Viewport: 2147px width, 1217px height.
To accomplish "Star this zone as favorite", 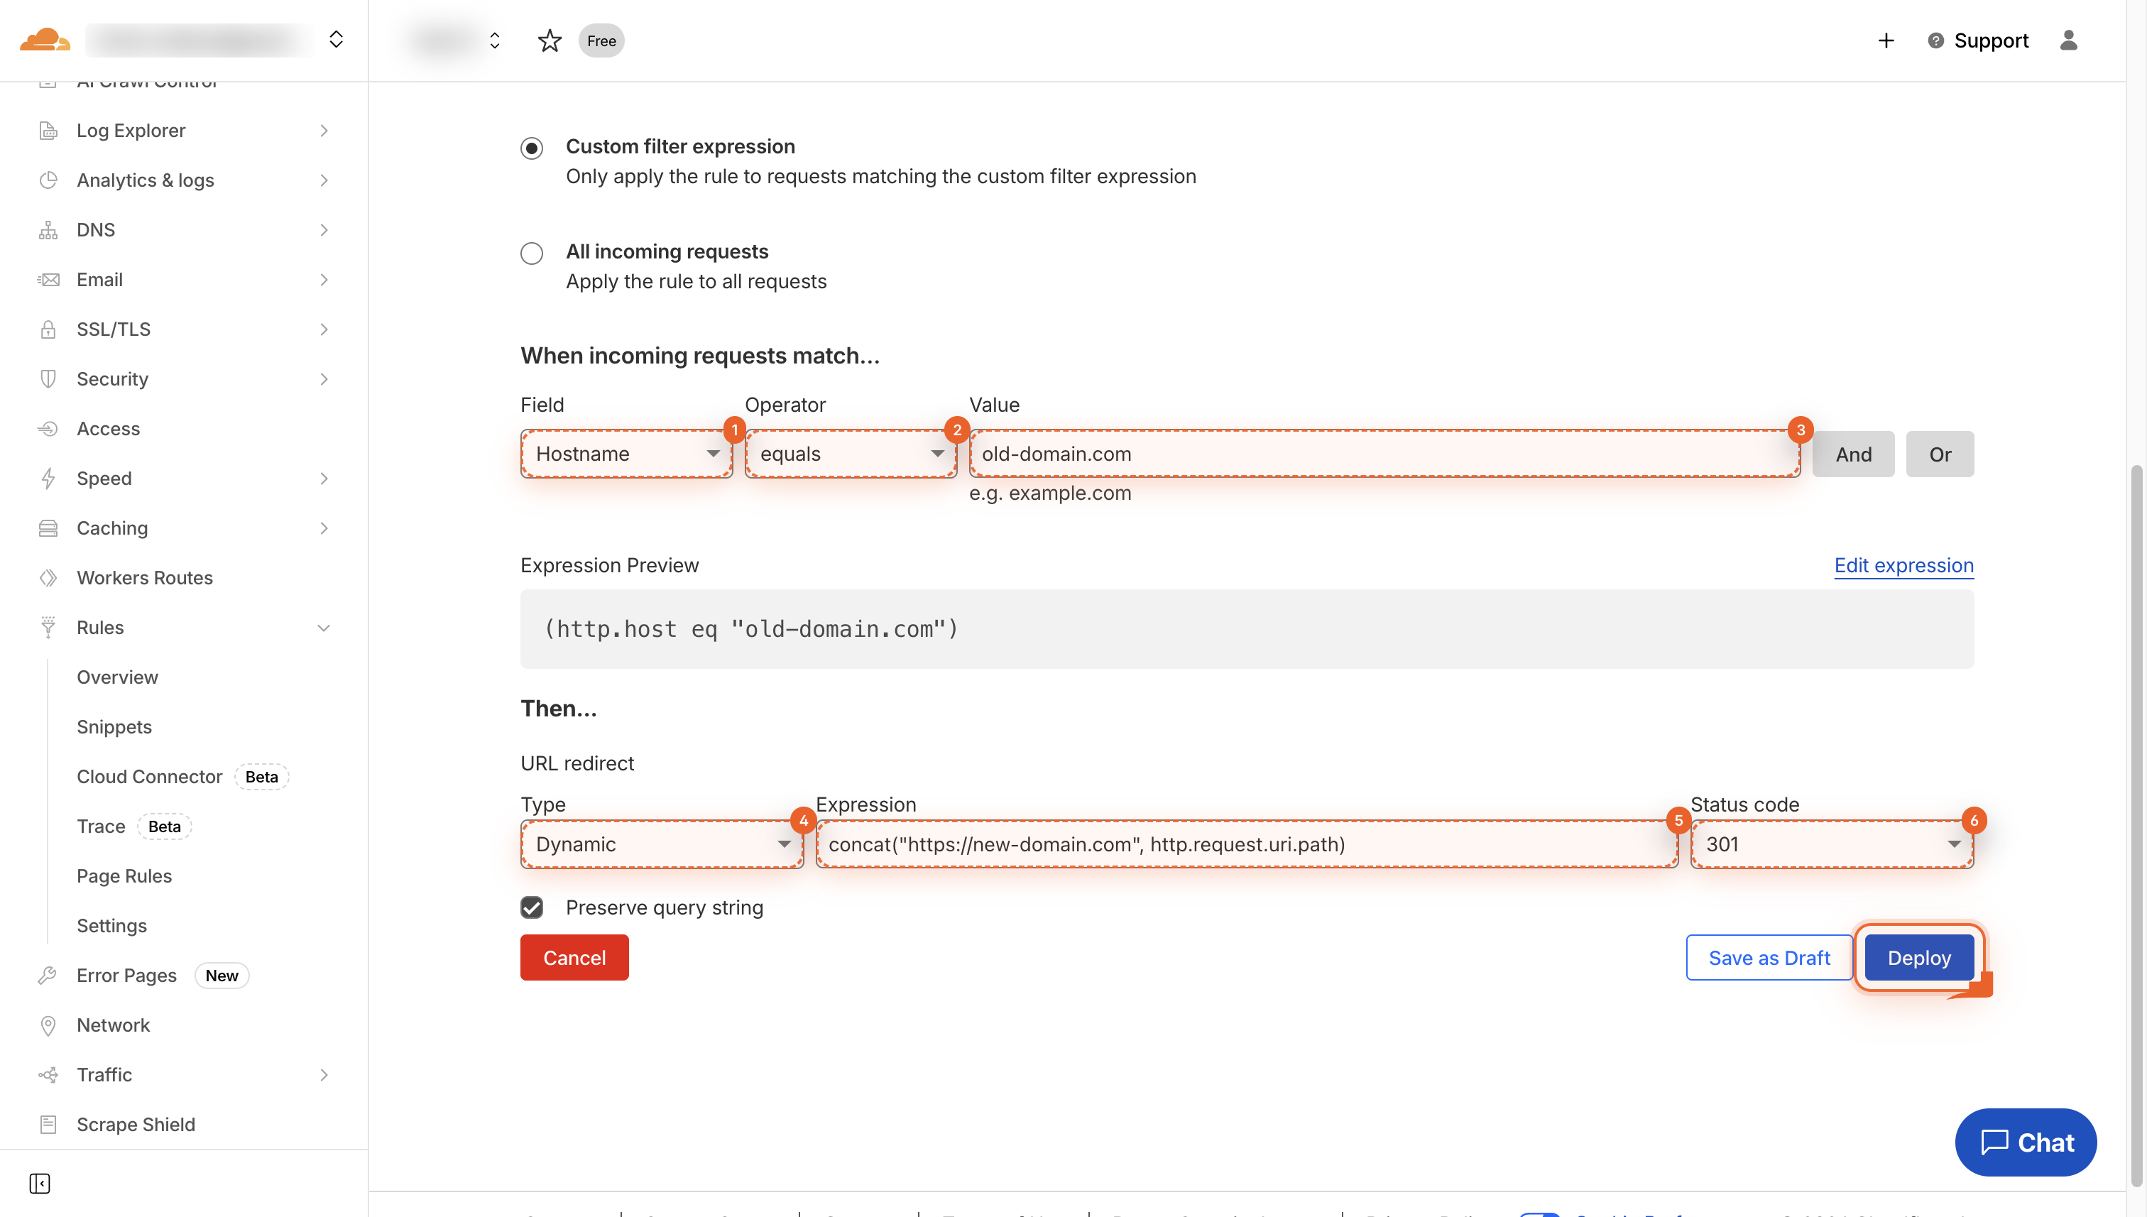I will pyautogui.click(x=549, y=40).
